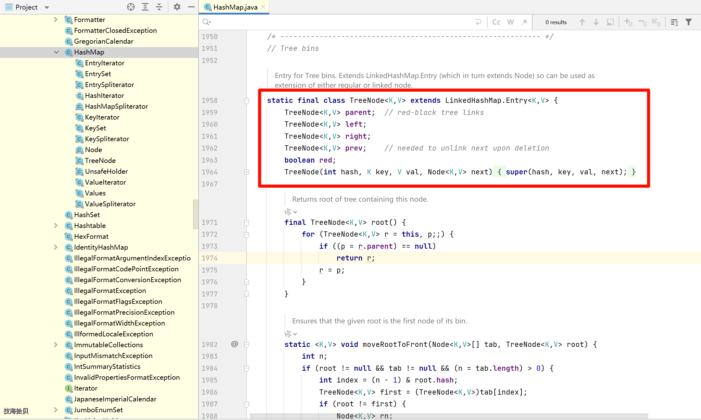Open the search Filter options icon
This screenshot has height=420, width=701.
[x=689, y=22]
